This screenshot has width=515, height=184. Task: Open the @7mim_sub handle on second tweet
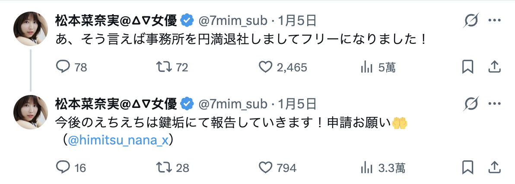tap(233, 104)
